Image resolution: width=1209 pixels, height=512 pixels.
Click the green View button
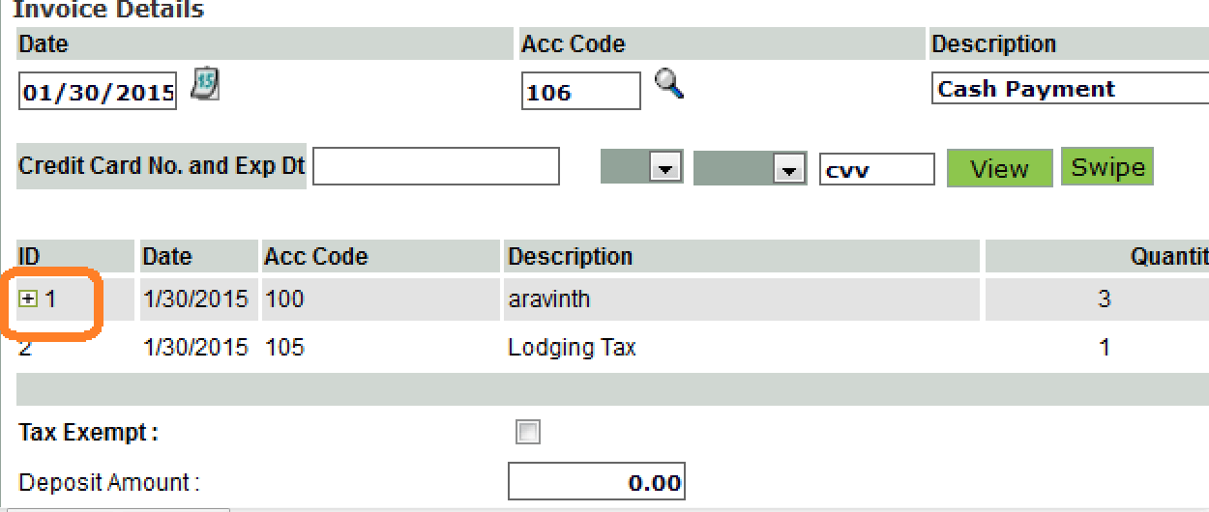pyautogui.click(x=999, y=168)
